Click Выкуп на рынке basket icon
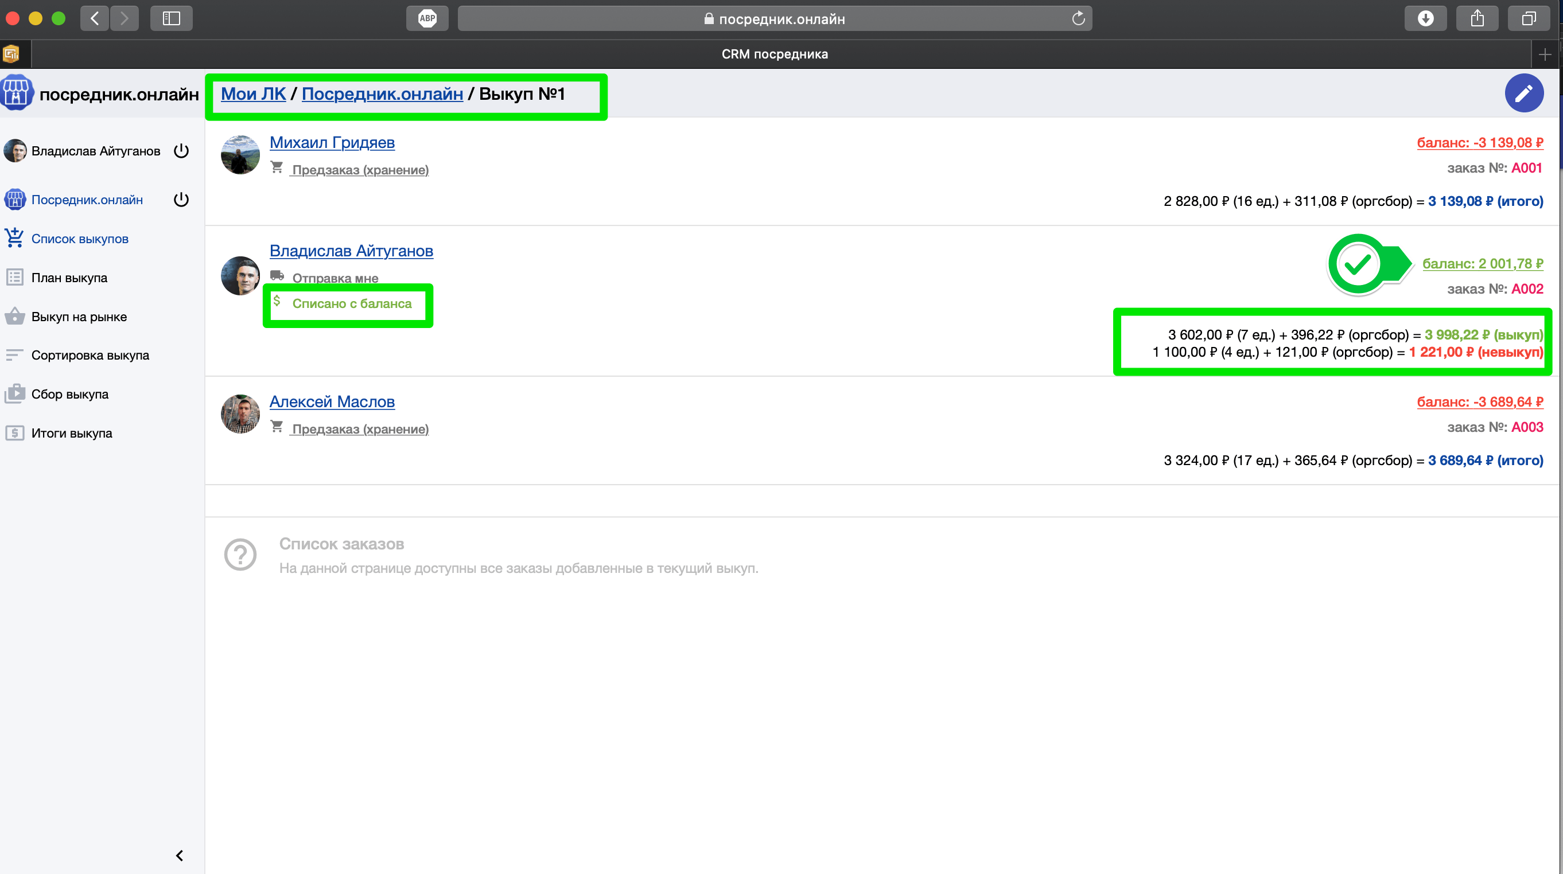Image resolution: width=1563 pixels, height=874 pixels. 14,316
